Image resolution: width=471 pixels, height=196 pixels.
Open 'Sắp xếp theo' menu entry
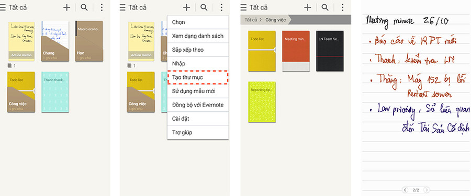pyautogui.click(x=198, y=50)
